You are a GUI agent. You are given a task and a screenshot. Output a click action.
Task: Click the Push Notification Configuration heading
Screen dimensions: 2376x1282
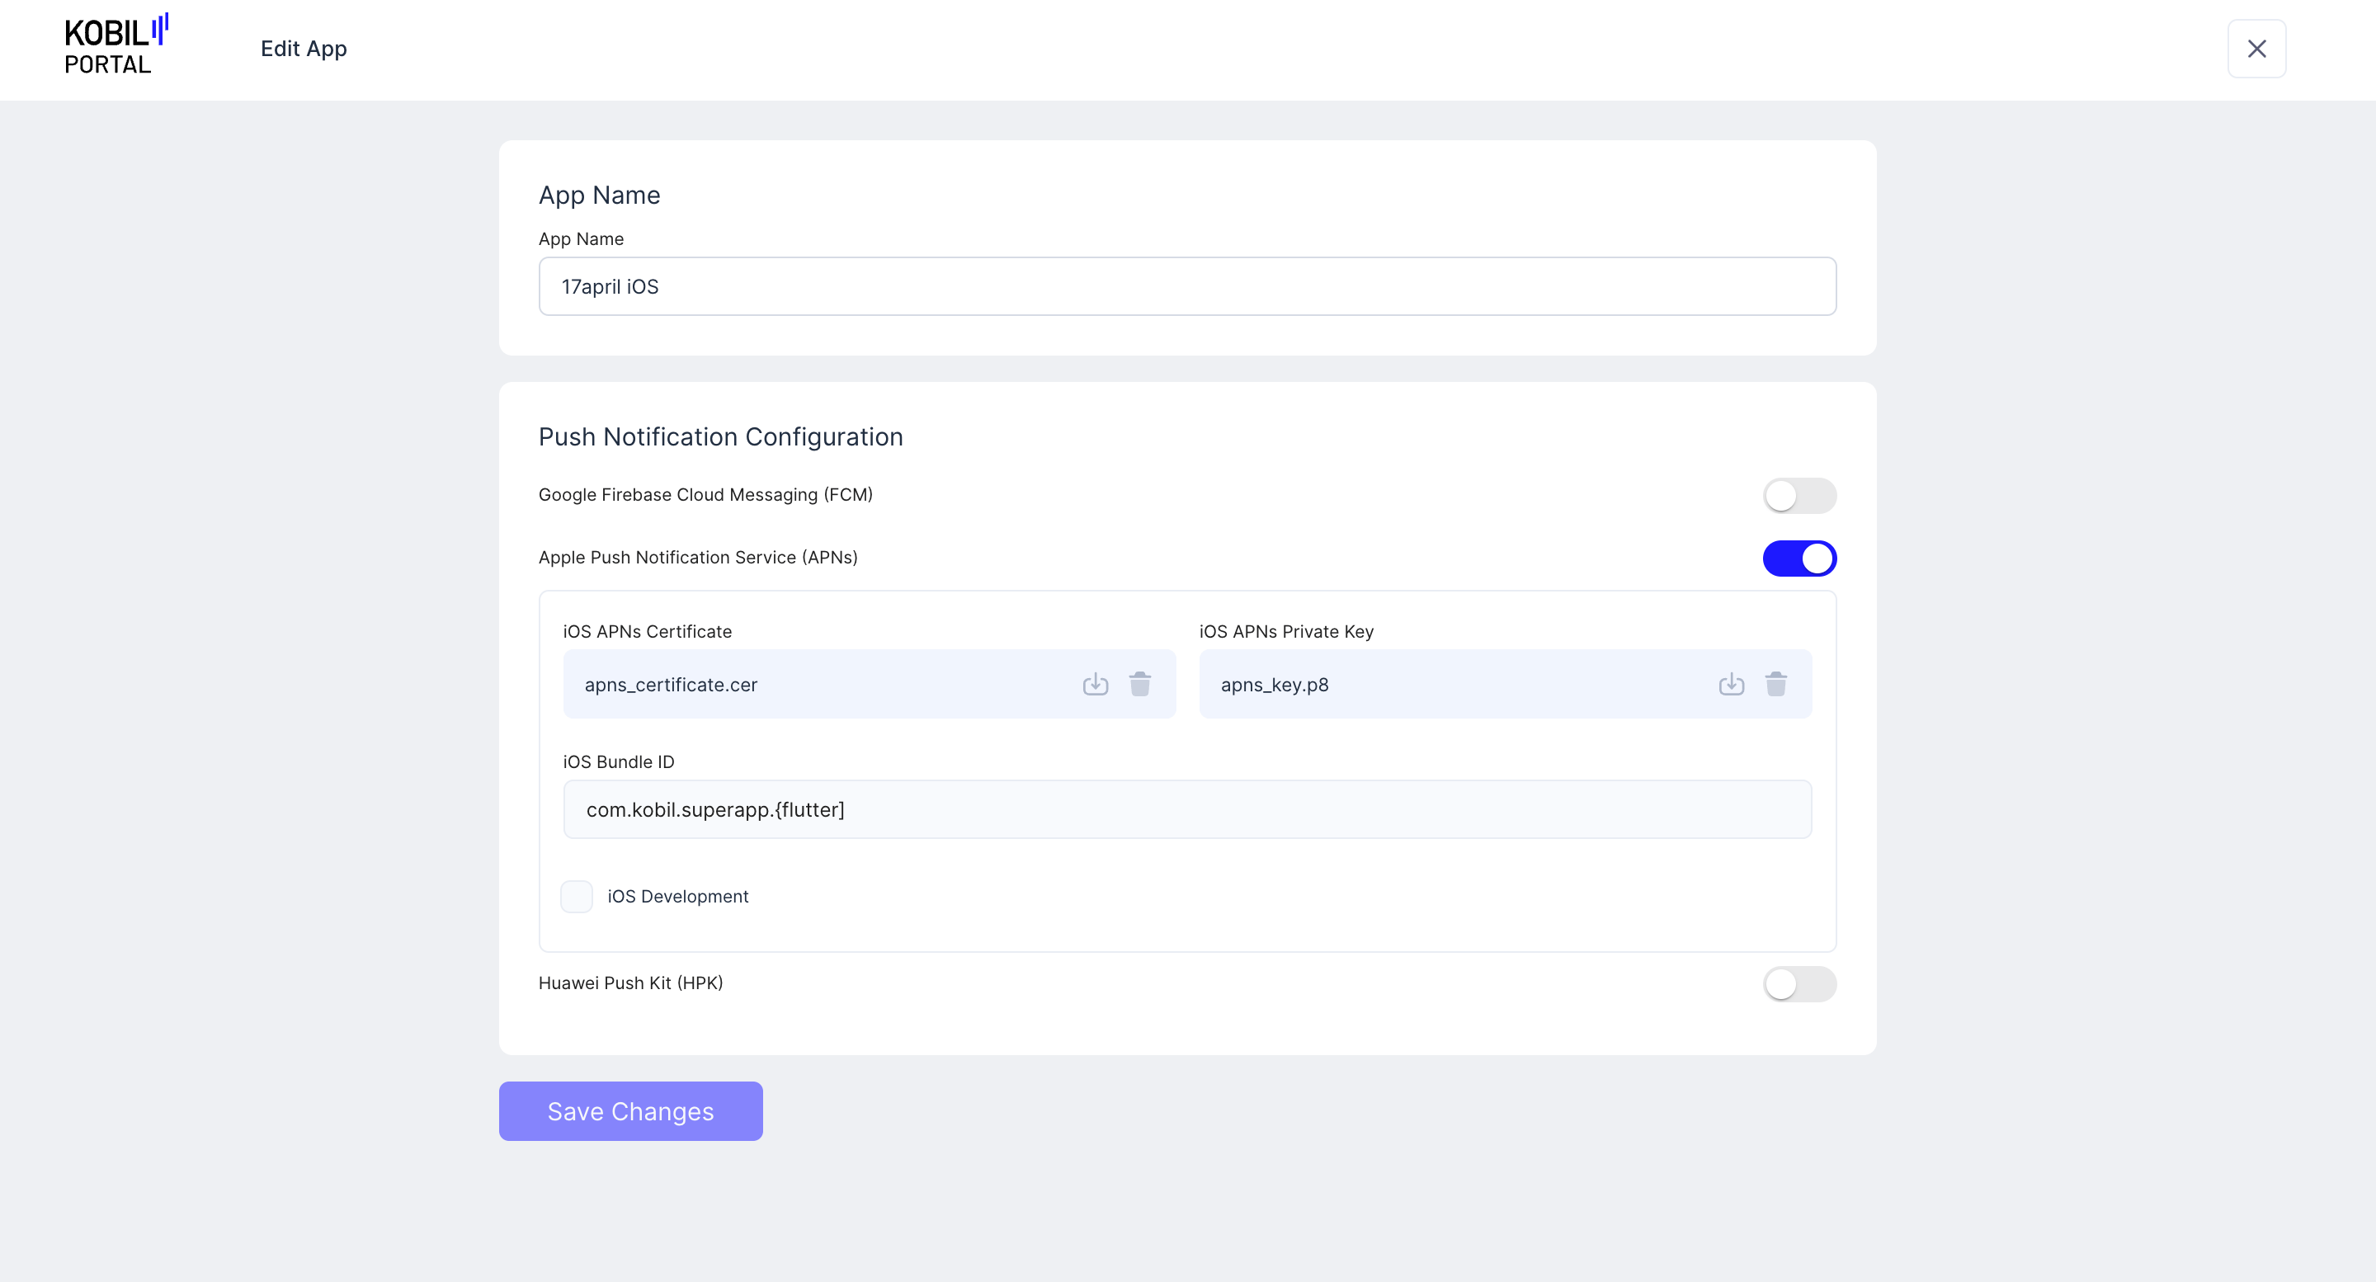pos(720,437)
